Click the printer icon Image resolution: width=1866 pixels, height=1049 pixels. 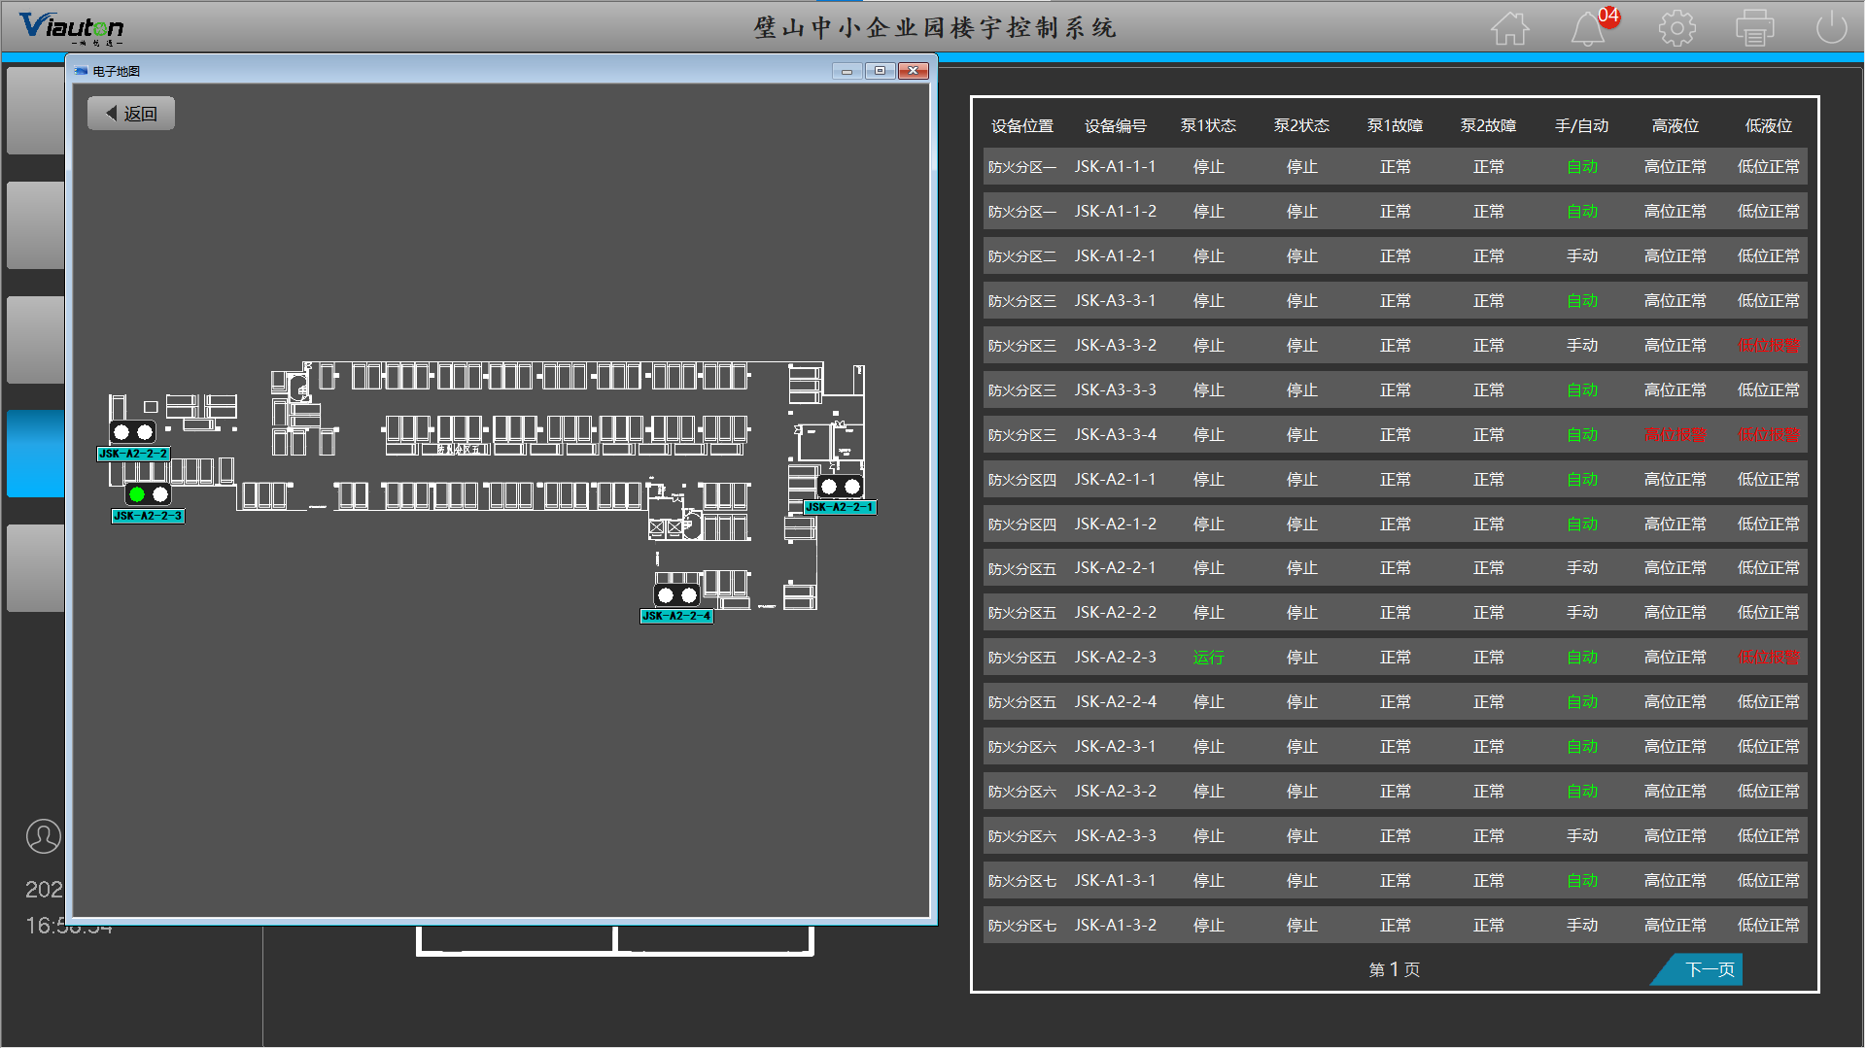(1754, 28)
